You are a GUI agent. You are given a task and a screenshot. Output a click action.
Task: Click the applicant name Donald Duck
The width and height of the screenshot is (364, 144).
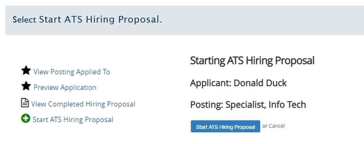[260, 83]
